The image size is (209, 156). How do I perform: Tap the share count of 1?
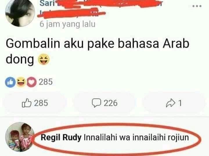tap(180, 103)
